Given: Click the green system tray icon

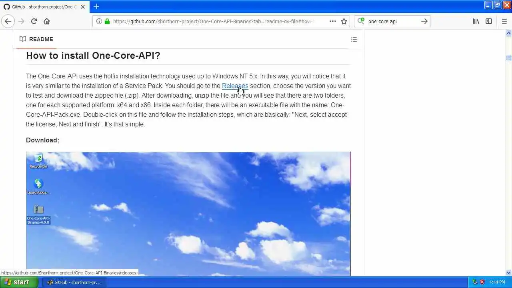Looking at the screenshot, I should 475,282.
